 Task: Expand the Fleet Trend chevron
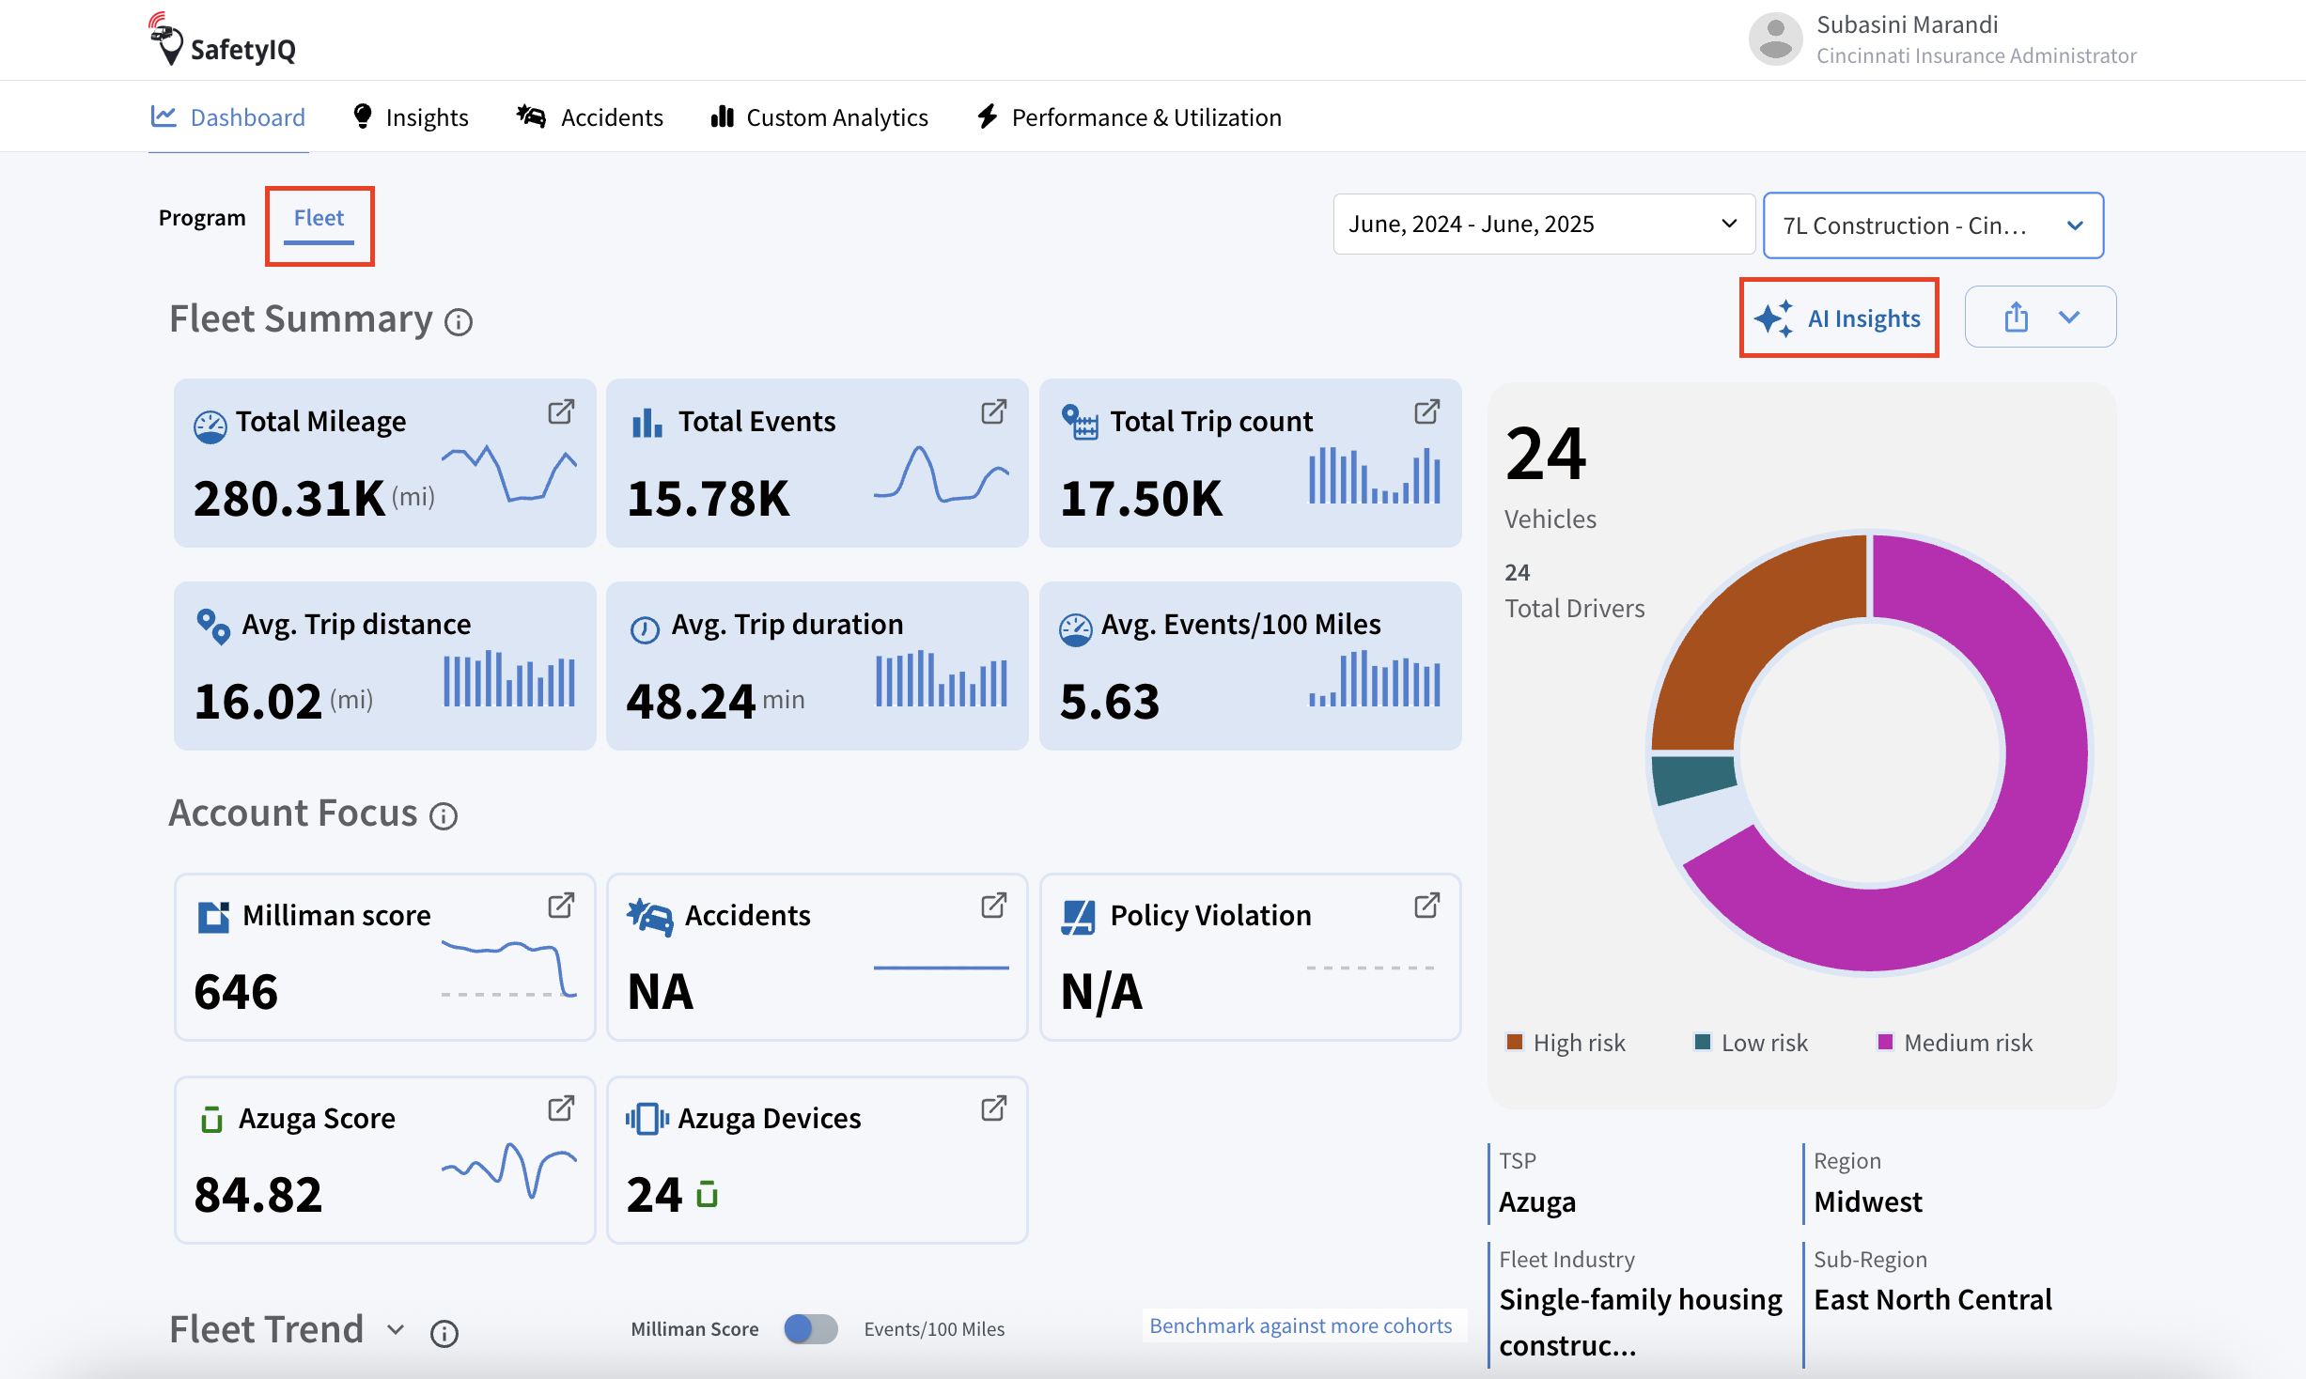click(396, 1330)
